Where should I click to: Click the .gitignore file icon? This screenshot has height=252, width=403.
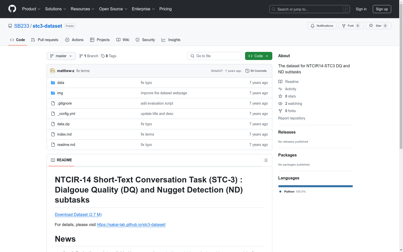coord(53,103)
